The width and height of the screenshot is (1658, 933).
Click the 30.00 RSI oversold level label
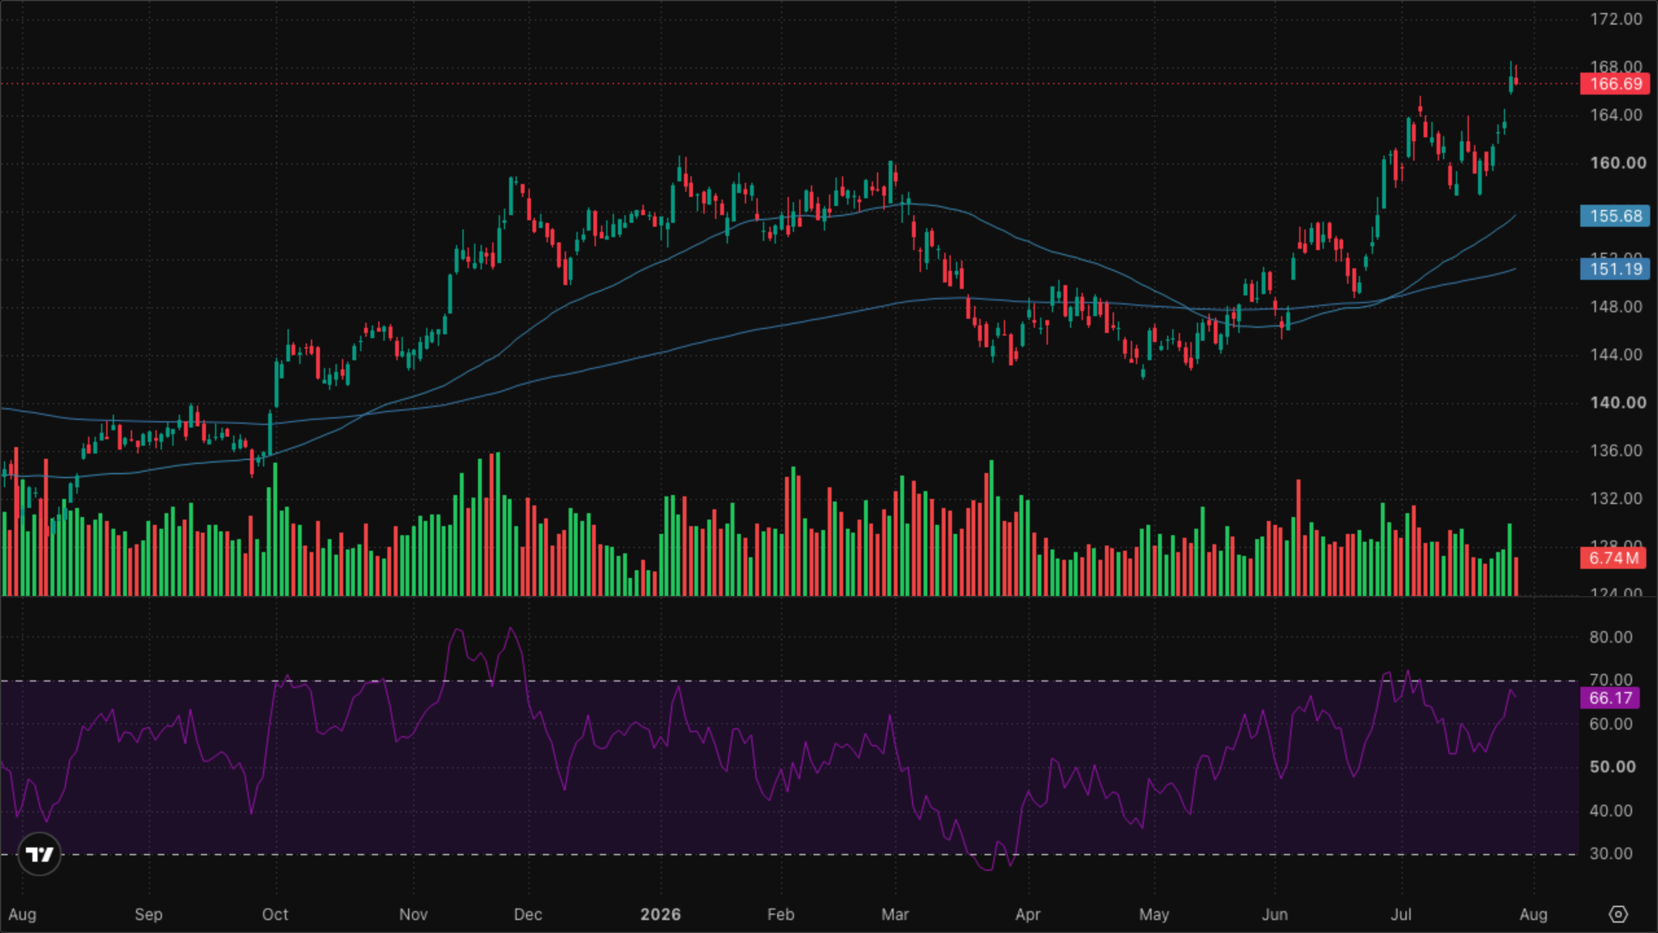pos(1611,853)
